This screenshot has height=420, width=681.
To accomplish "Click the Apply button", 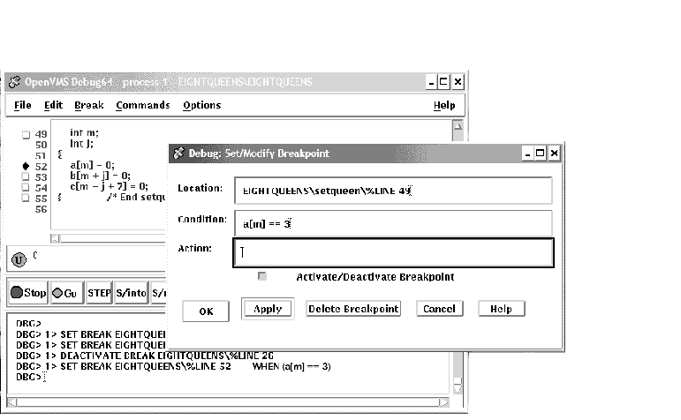I will pos(268,309).
